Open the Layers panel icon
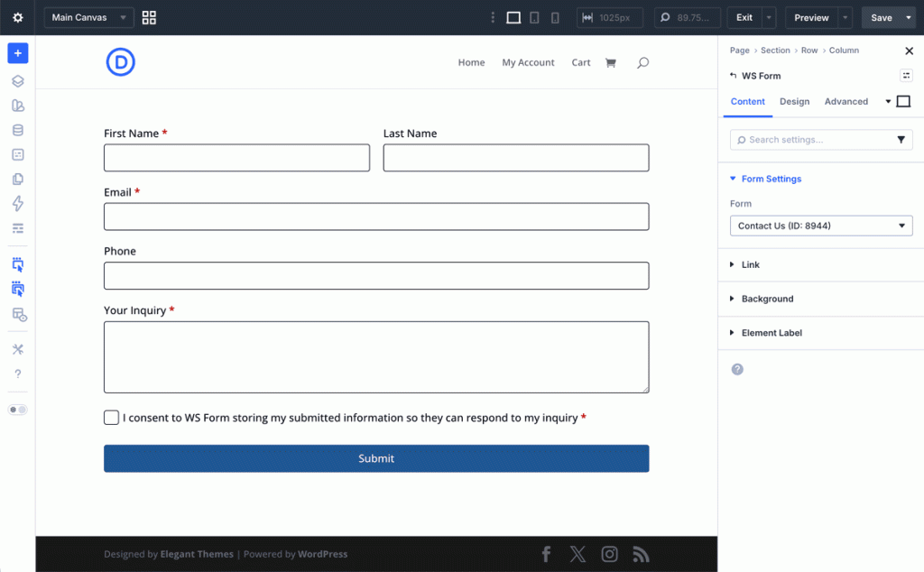924x572 pixels. [x=18, y=81]
